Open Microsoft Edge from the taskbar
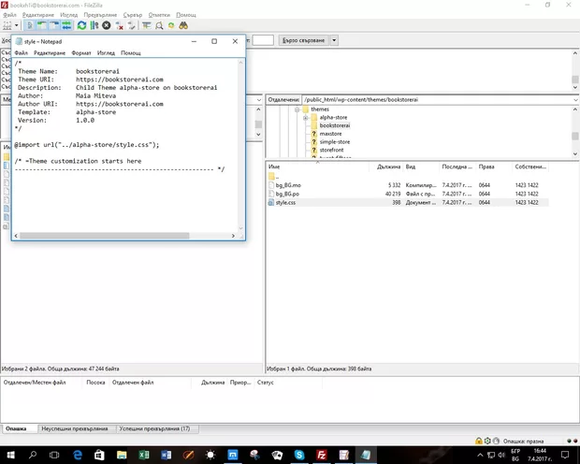580x464 pixels. [x=78, y=455]
